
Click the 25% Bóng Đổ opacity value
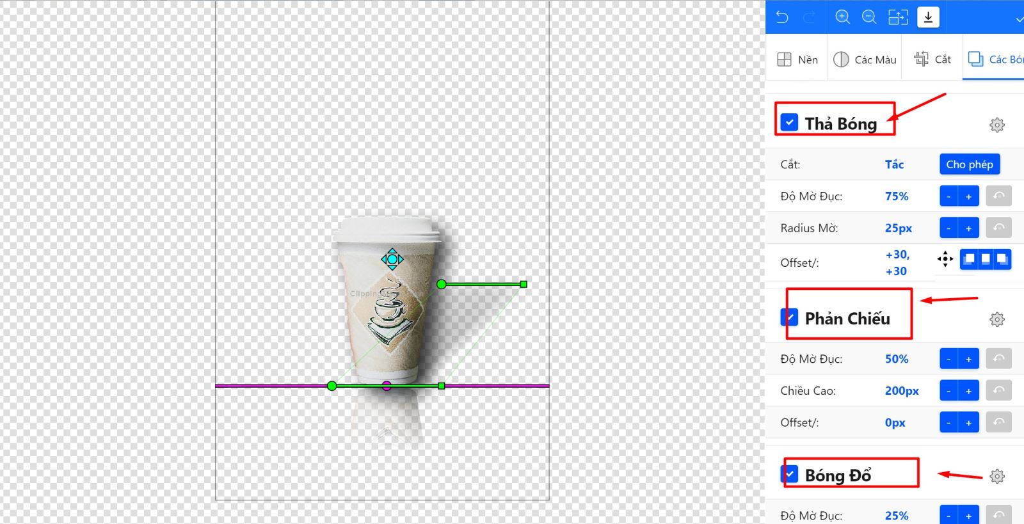tap(897, 515)
